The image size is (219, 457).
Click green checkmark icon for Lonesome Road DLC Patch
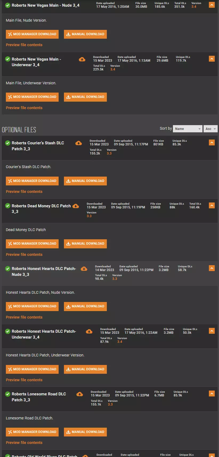pos(8,394)
